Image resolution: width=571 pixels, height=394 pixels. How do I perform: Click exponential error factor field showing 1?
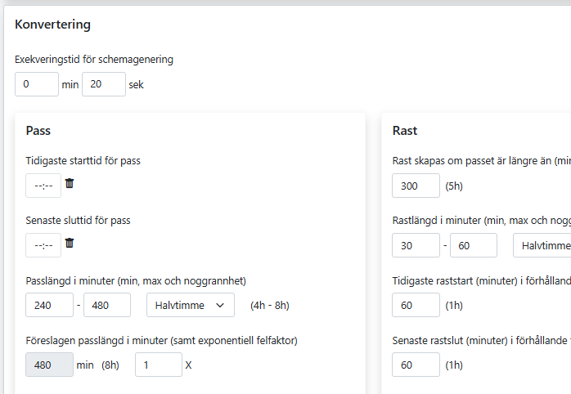click(x=158, y=365)
